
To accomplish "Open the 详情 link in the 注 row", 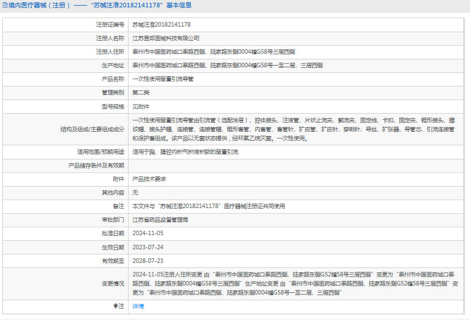I will (138, 306).
